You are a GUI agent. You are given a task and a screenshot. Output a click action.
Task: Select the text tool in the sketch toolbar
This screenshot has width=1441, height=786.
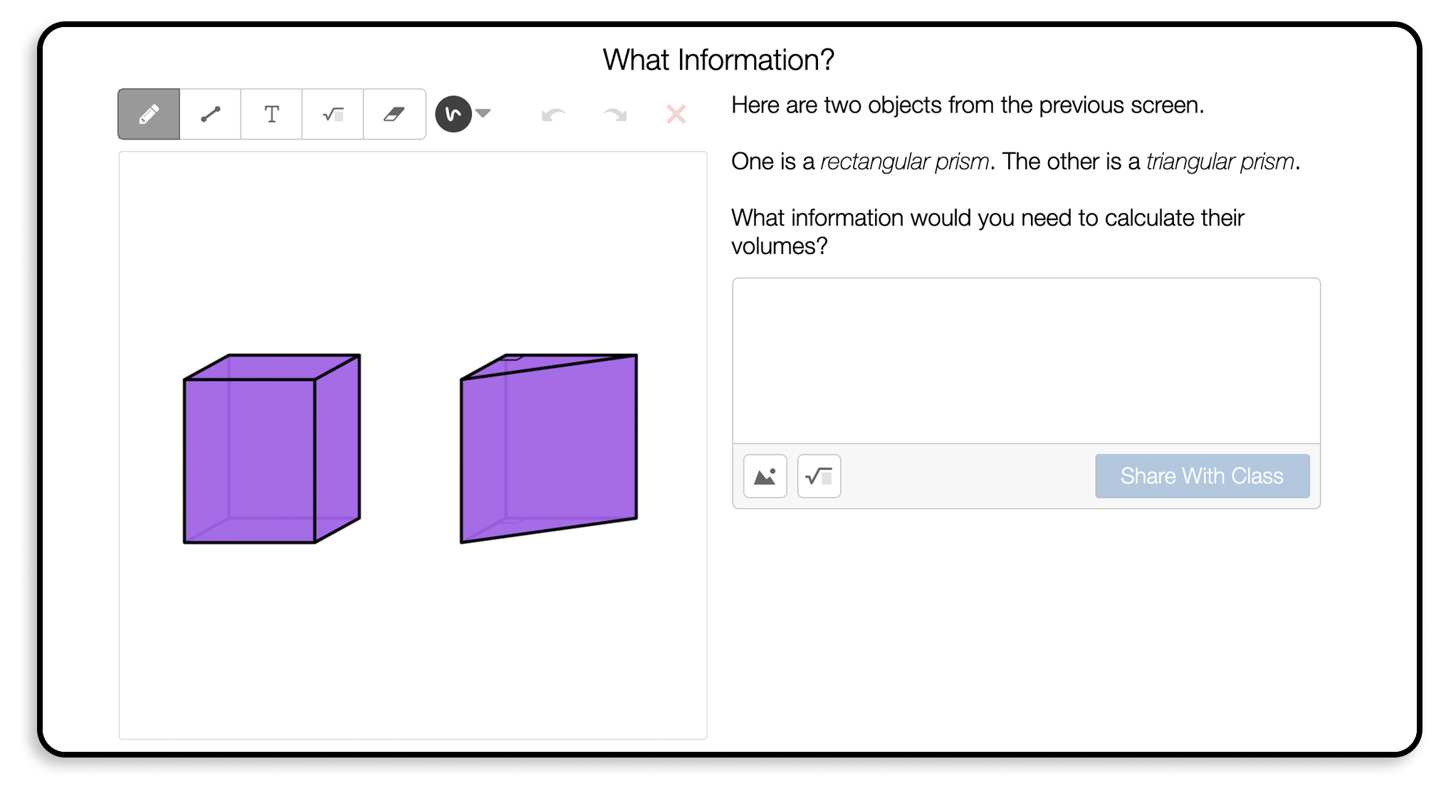(x=271, y=114)
